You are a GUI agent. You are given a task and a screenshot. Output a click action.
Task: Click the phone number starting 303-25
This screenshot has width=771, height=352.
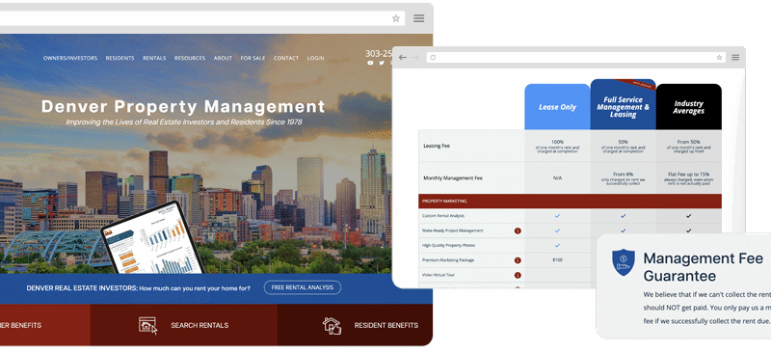[379, 54]
